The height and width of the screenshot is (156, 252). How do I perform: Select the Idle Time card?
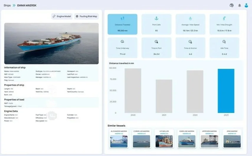[224, 48]
